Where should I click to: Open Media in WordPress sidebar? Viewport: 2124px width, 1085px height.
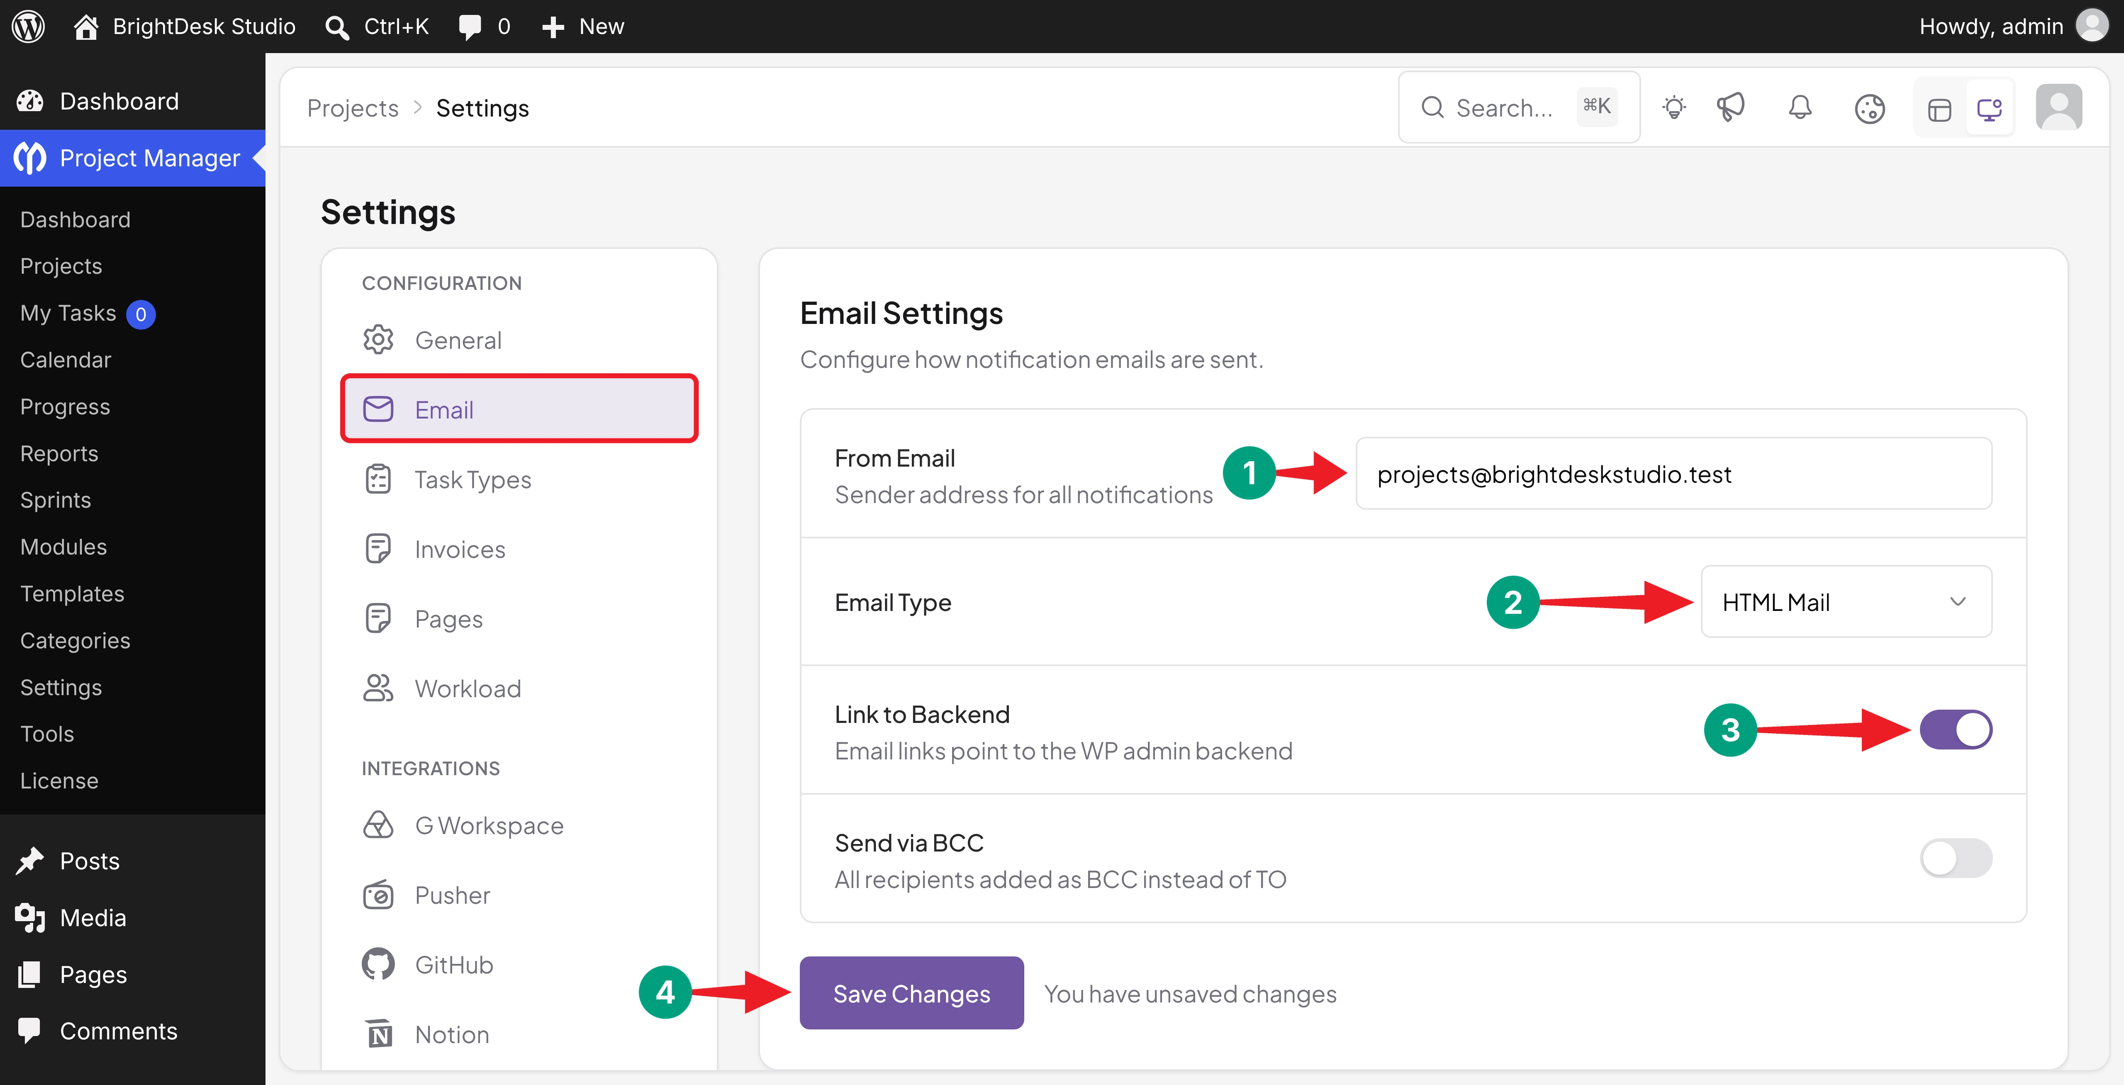(133, 917)
